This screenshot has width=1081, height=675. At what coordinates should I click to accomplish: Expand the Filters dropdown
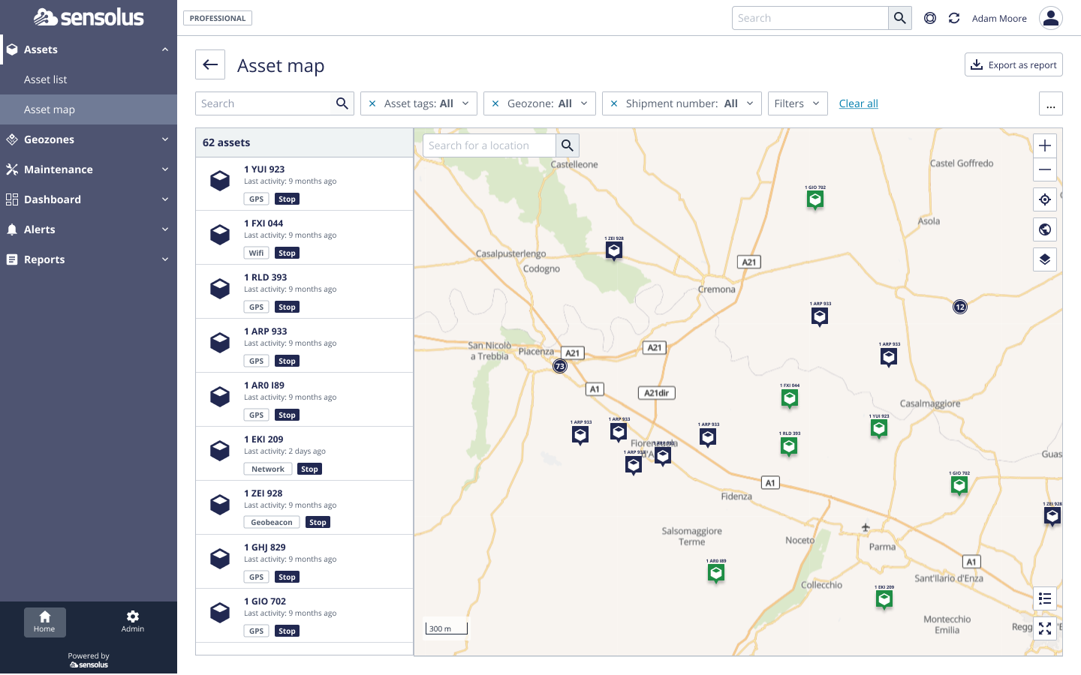(x=797, y=103)
